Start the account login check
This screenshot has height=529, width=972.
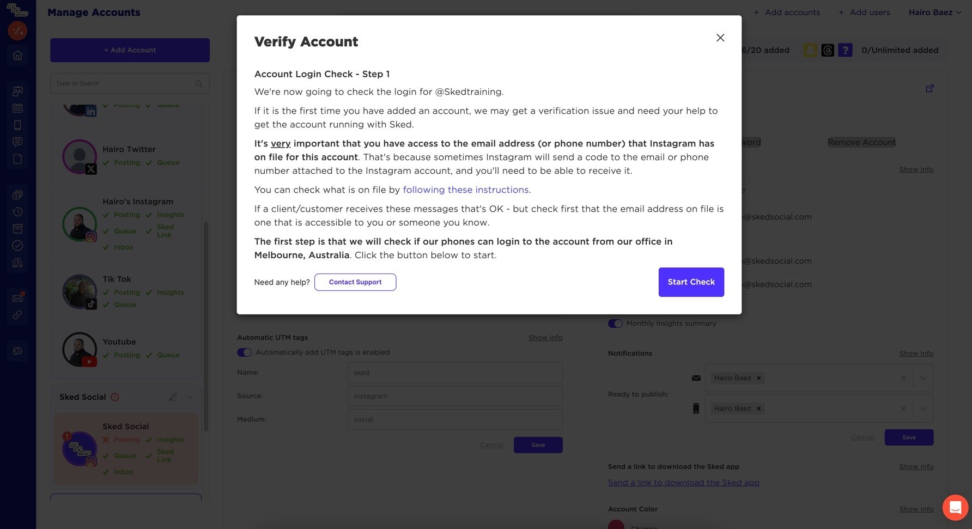click(691, 282)
